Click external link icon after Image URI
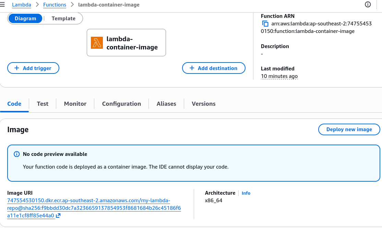Viewport: 382px width, 228px height. pos(58,216)
